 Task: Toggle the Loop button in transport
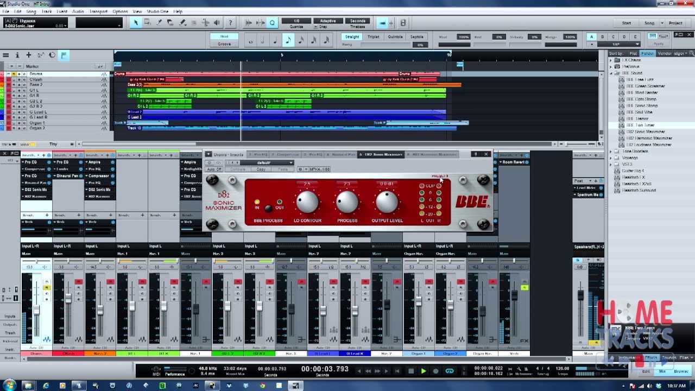449,371
